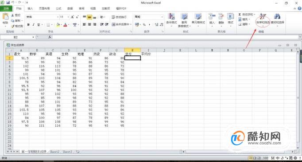The height and width of the screenshot is (162, 302).
Task: Click the Format as Table icon
Action: (x=184, y=16)
